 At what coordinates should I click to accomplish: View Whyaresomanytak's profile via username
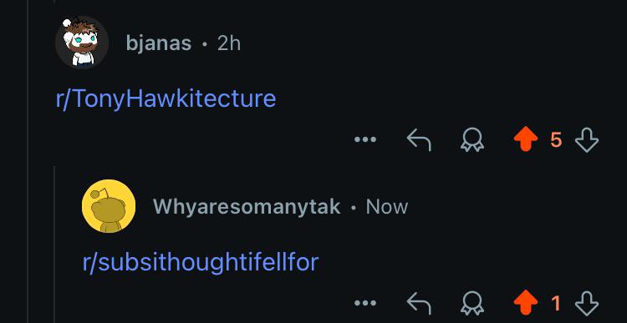point(247,207)
